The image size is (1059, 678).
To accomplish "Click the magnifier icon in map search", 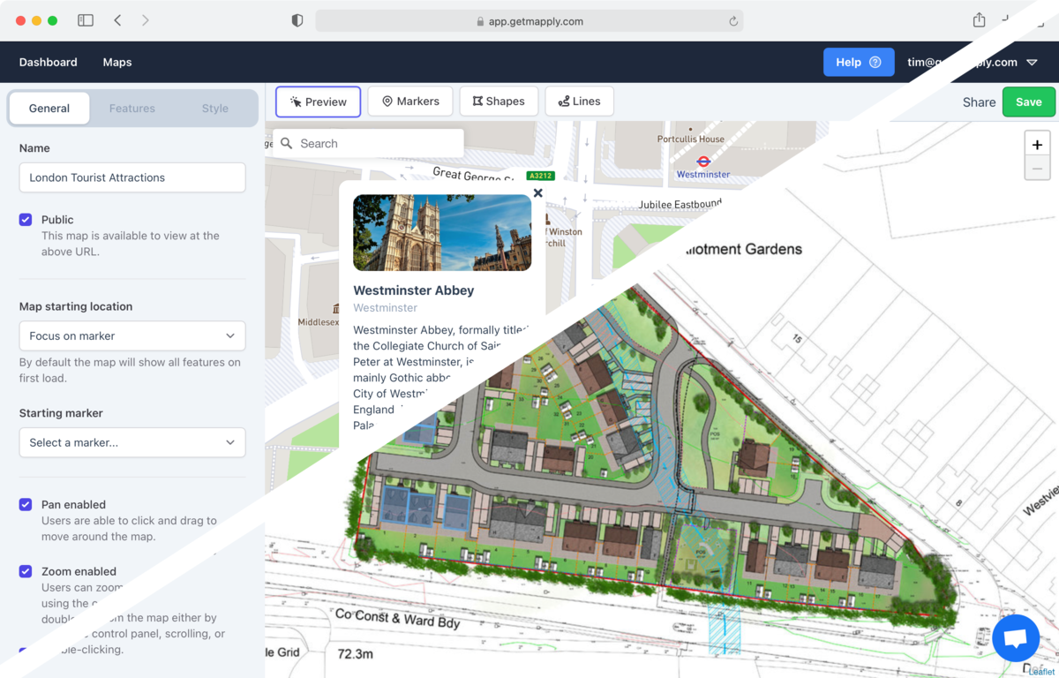I will [x=286, y=143].
